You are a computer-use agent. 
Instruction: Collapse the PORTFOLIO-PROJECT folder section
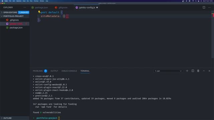[x=15, y=16]
